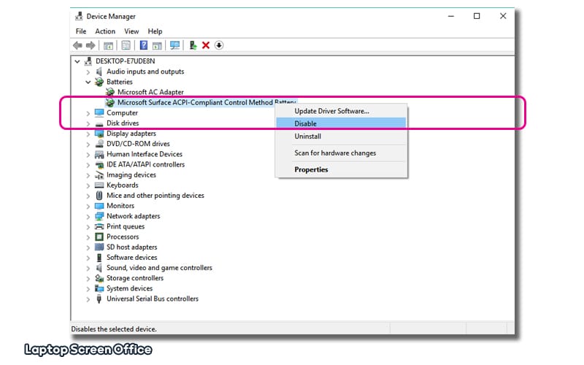The height and width of the screenshot is (365, 584).
Task: Click the Forward arrow toolbar icon
Action: coord(91,45)
